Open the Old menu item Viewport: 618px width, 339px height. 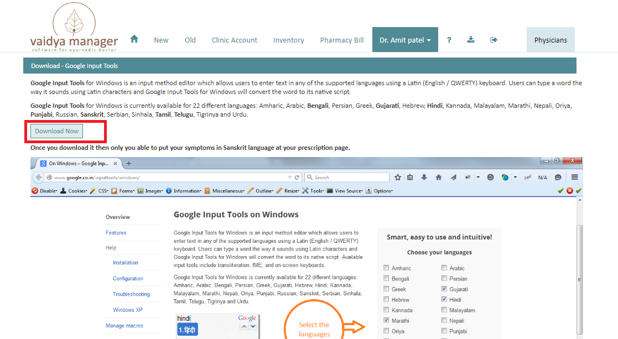click(190, 40)
